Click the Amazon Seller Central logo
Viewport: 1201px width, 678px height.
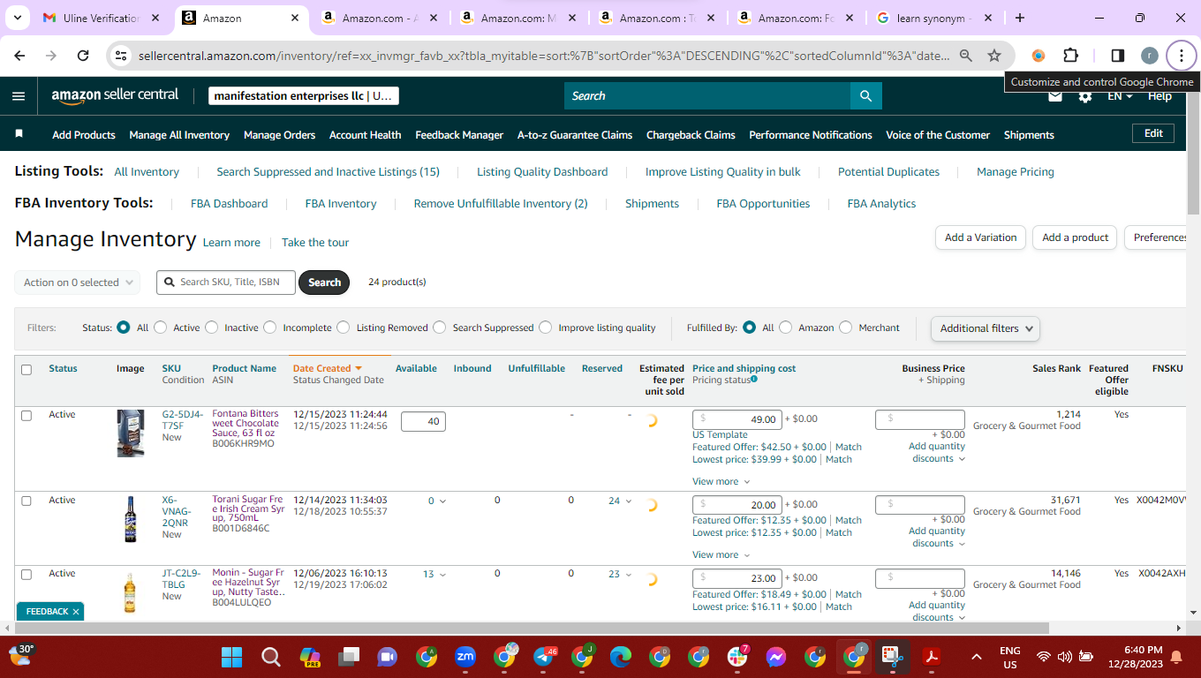(x=115, y=95)
